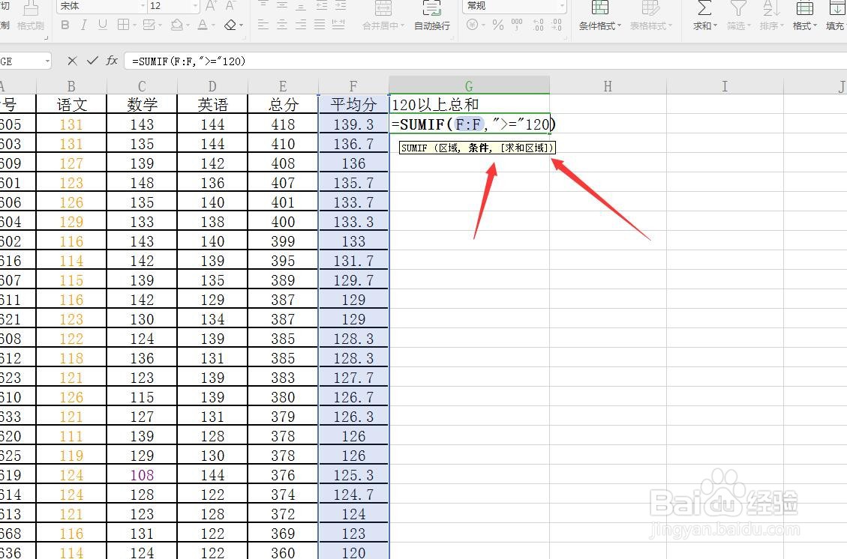Screen dimensions: 847x559
Task: Expand 合并居中 dropdown arrow
Action: (401, 26)
